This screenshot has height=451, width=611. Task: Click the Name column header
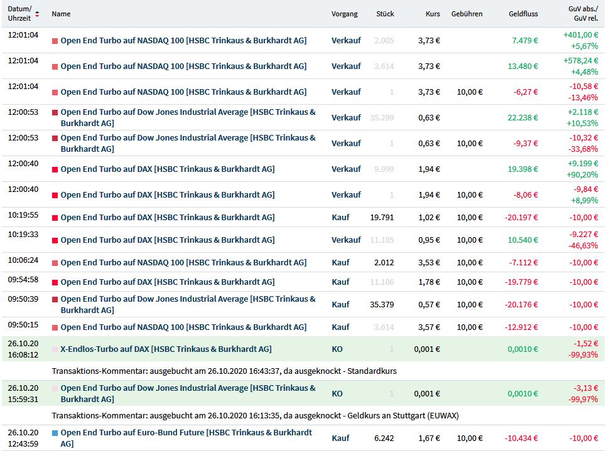pyautogui.click(x=61, y=14)
